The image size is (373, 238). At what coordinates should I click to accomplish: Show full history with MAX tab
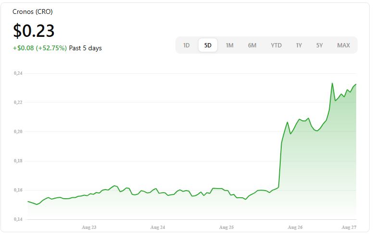pos(343,45)
